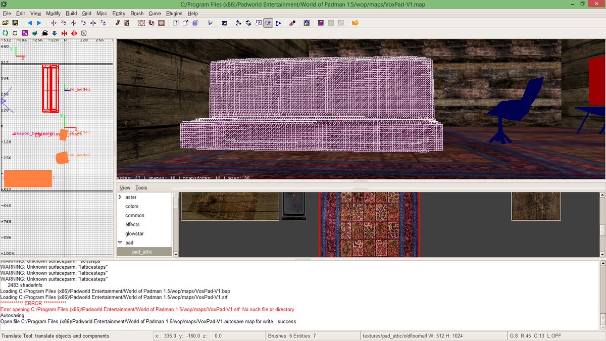This screenshot has height=341, width=606.
Task: Click the patch cap toolbar icon
Action: click(292, 23)
